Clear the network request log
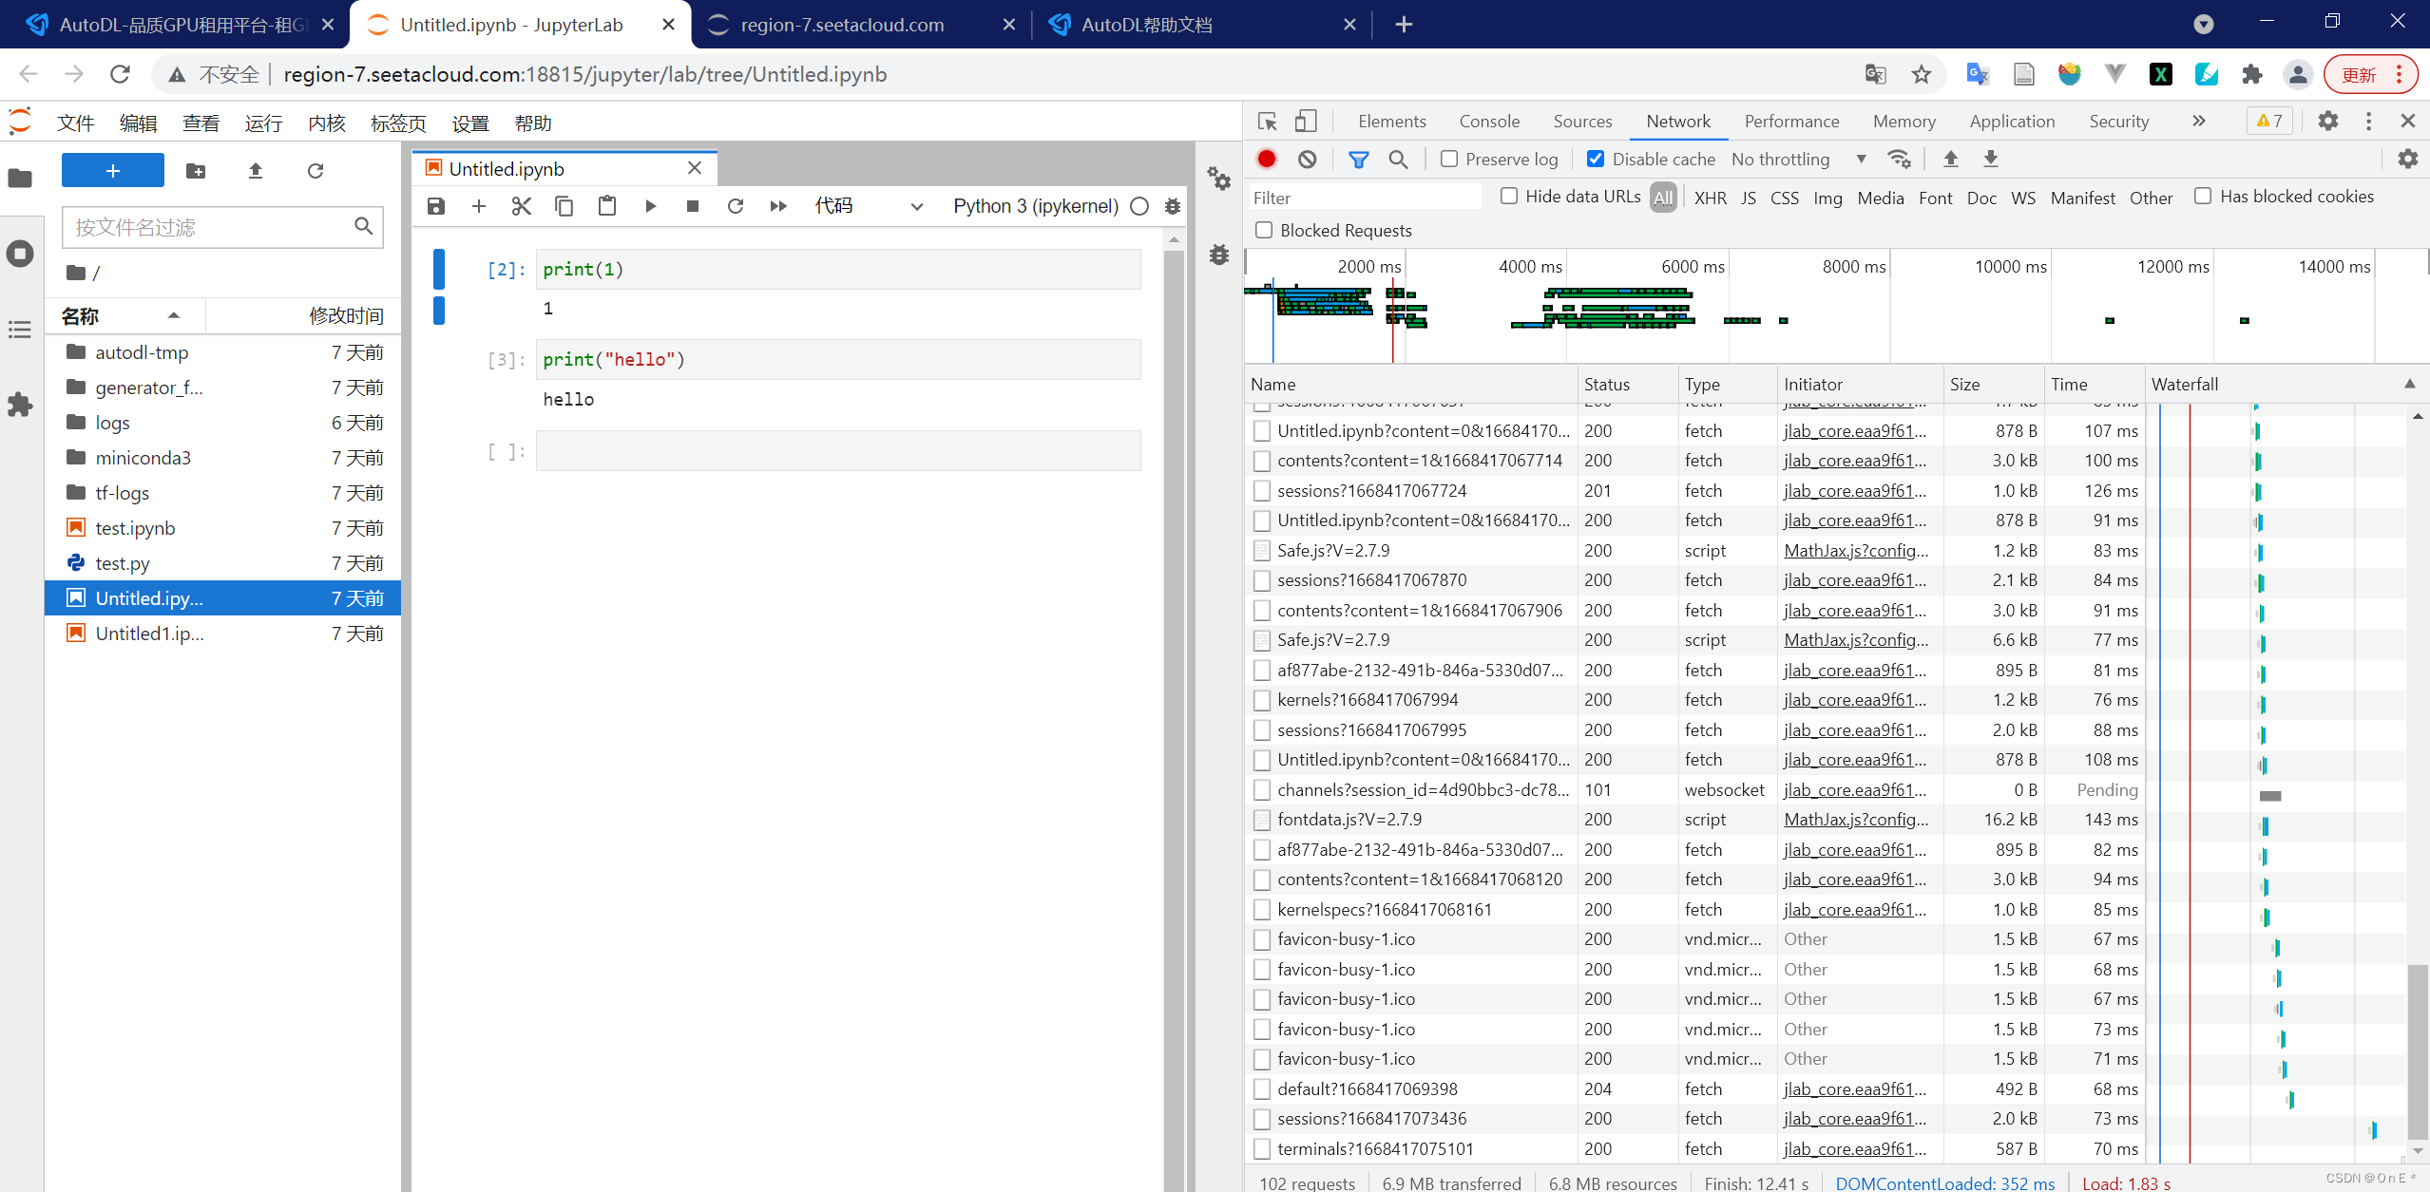 pos(1307,159)
